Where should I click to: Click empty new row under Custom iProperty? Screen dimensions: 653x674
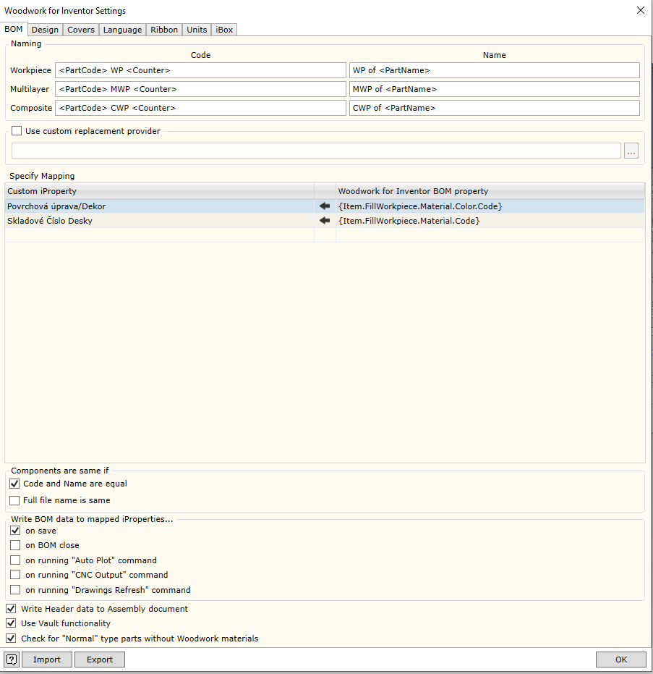click(x=159, y=235)
